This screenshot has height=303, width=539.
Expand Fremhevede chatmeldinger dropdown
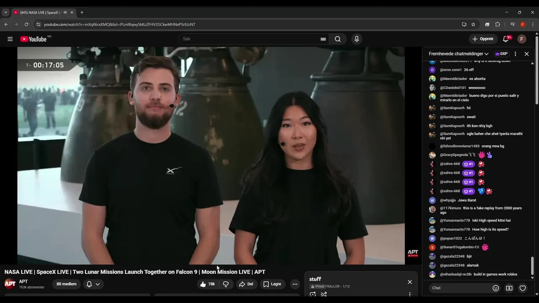(459, 54)
